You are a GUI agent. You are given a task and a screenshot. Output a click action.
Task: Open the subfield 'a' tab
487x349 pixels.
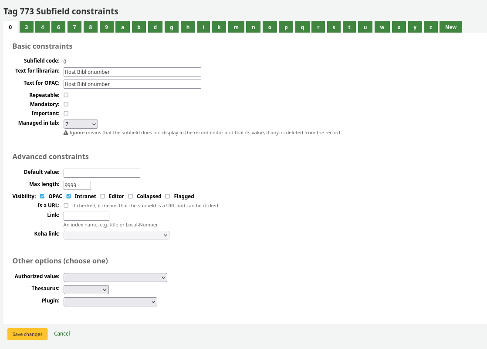click(122, 27)
